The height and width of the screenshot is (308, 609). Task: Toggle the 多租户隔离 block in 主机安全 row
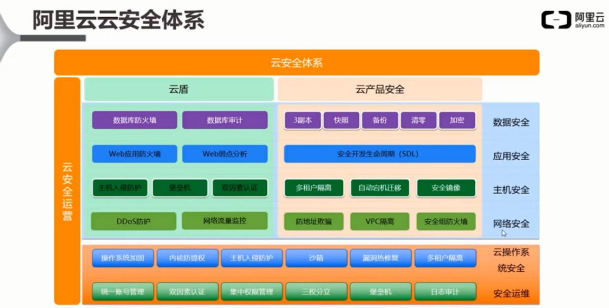pyautogui.click(x=315, y=188)
